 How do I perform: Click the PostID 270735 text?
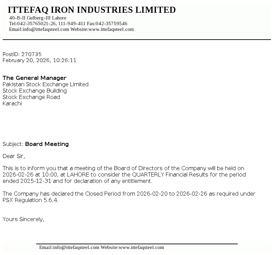tap(22, 54)
